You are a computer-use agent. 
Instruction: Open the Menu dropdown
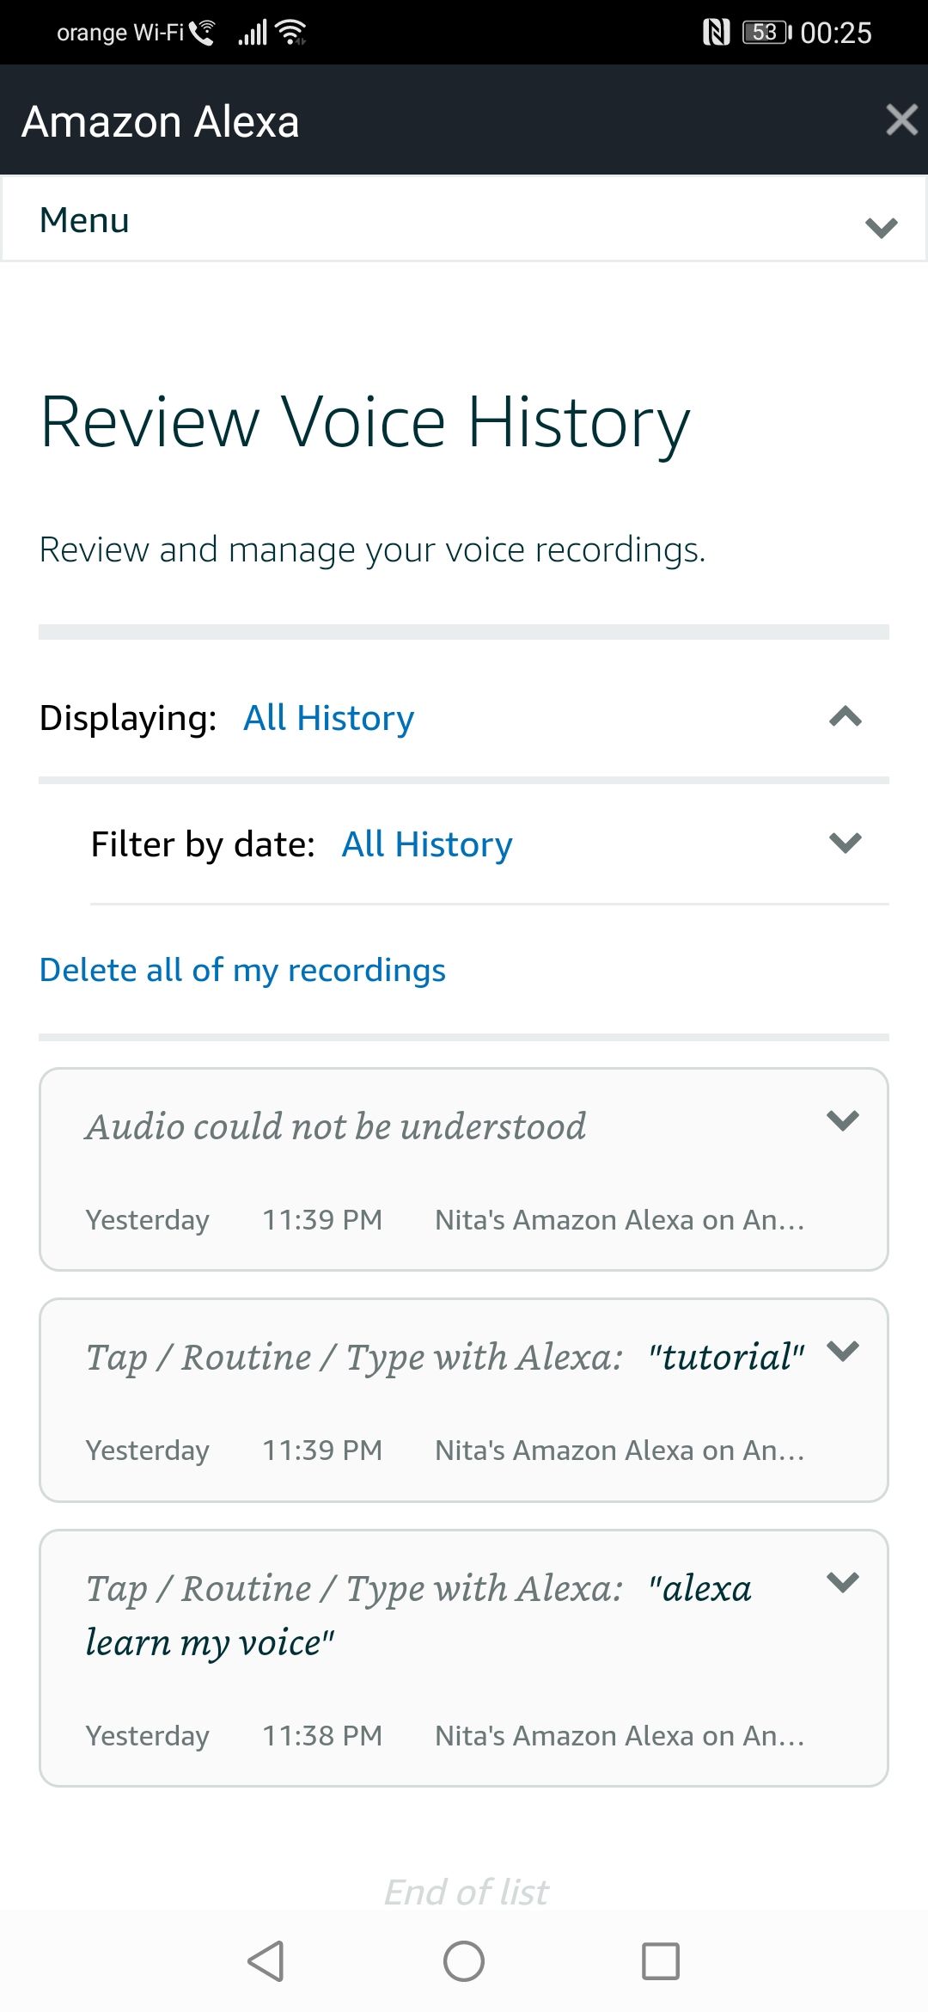tap(464, 219)
